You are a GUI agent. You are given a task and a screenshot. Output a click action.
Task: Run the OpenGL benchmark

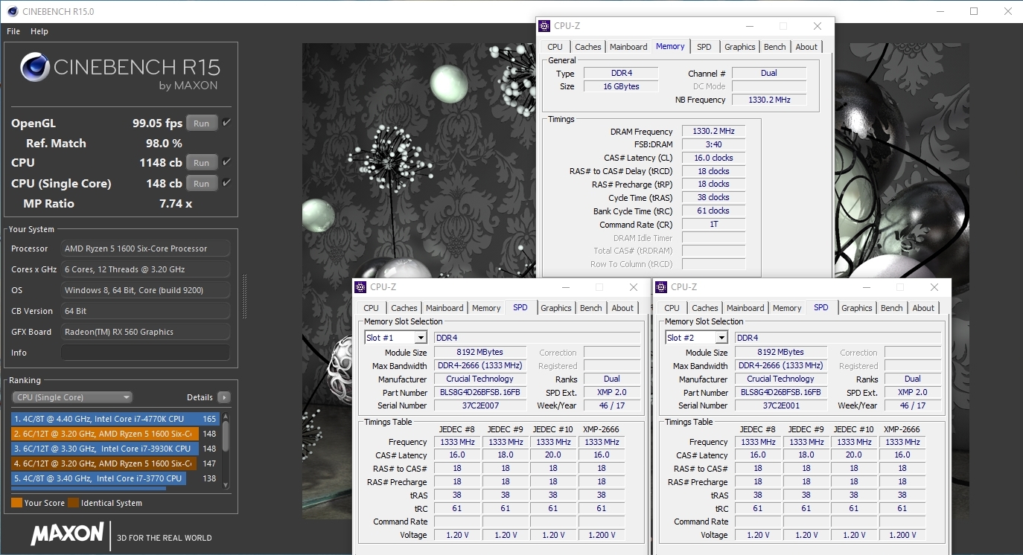[x=201, y=123]
